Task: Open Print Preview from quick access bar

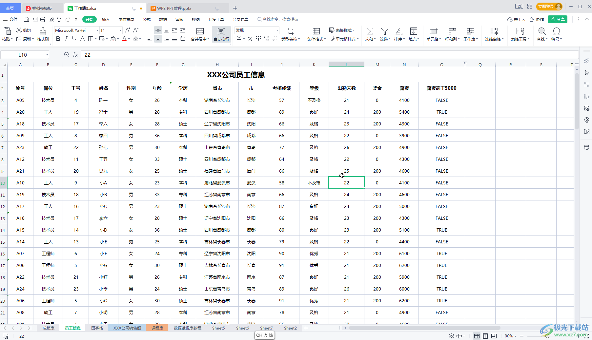Action: [51, 19]
